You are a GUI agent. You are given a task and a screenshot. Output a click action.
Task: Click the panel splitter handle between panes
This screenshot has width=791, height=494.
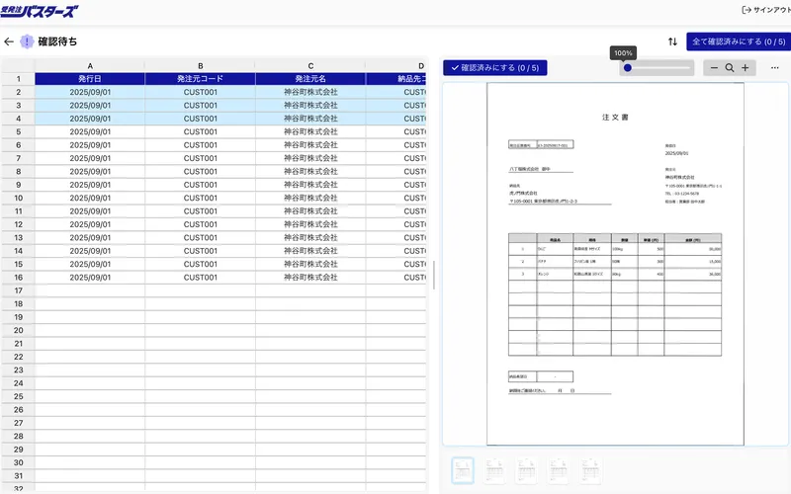coord(434,275)
